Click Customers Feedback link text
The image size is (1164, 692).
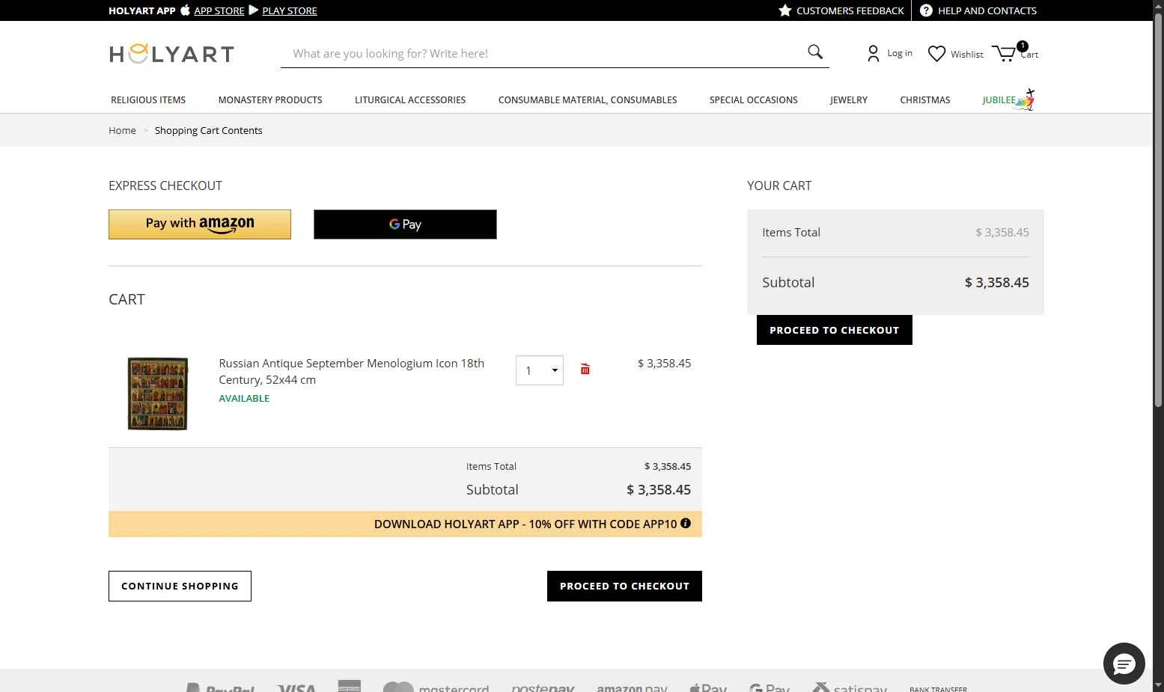[850, 10]
